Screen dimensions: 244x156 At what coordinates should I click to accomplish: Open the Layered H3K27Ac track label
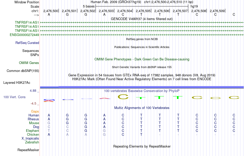click(x=17, y=83)
